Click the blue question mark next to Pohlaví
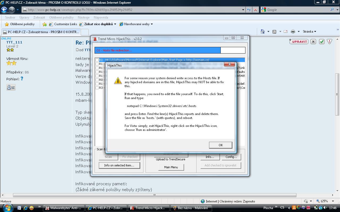 (22, 78)
